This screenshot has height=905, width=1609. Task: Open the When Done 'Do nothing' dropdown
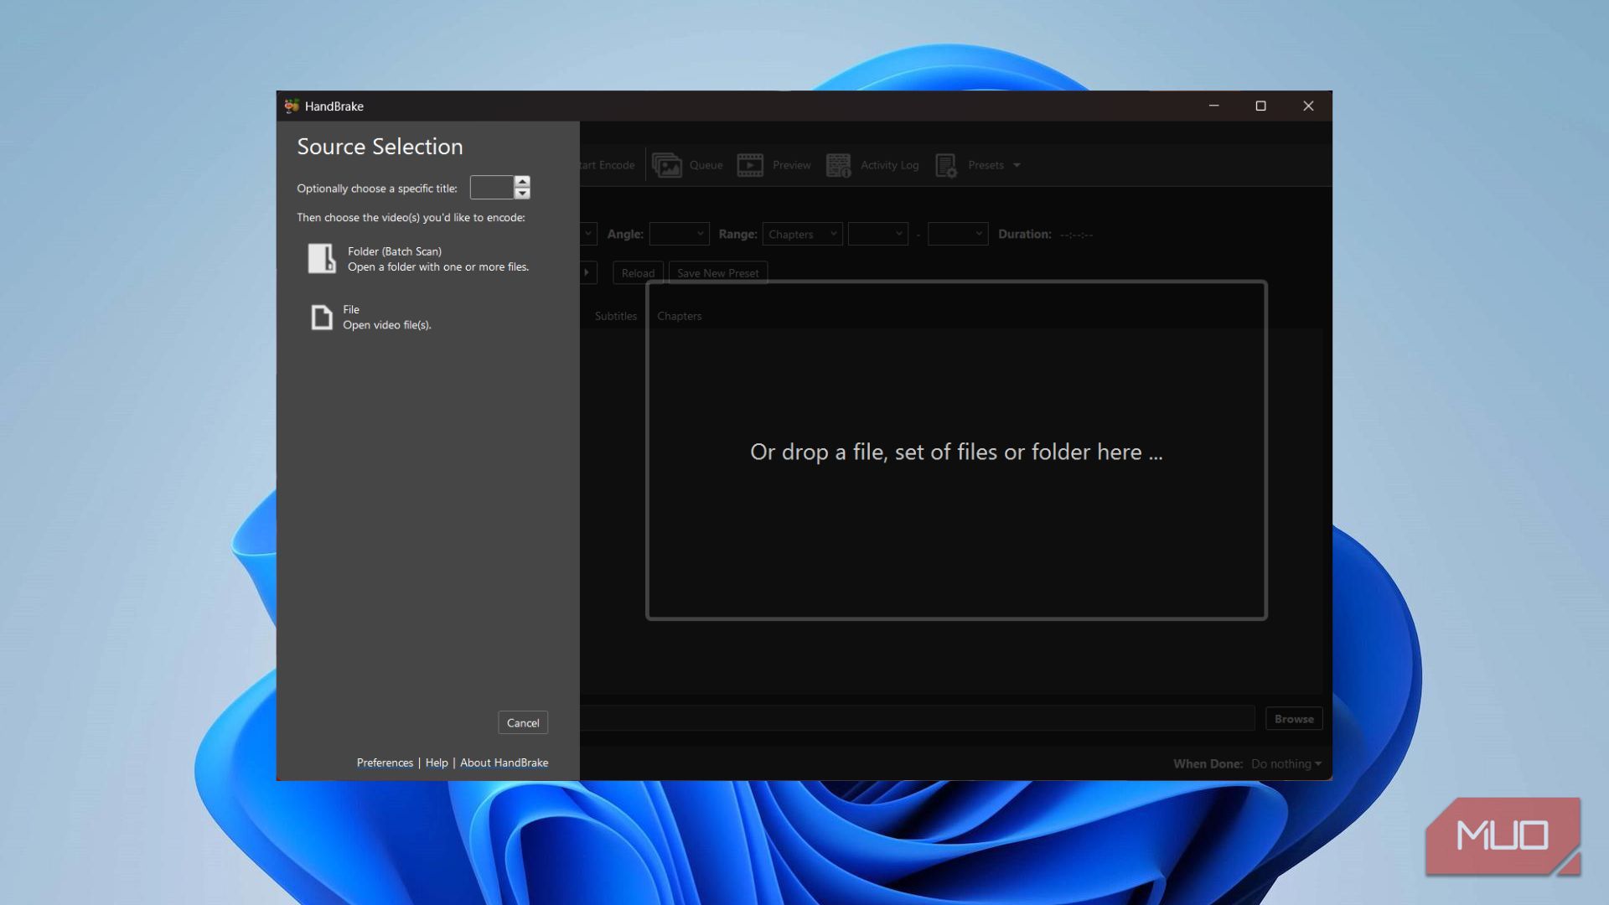1286,763
